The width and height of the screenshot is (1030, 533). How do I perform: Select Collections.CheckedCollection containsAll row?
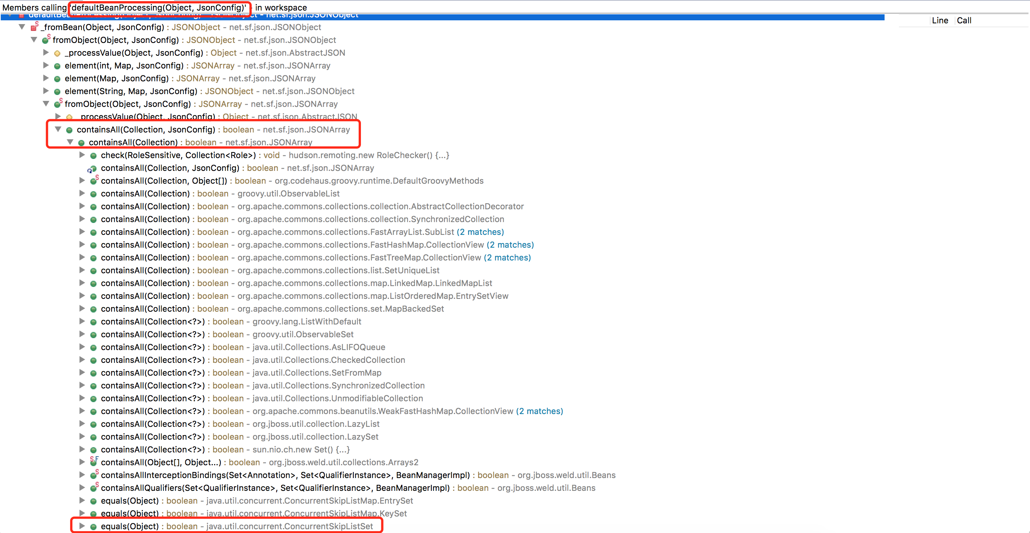(253, 360)
